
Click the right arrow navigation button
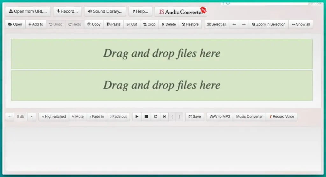pyautogui.click(x=244, y=24)
